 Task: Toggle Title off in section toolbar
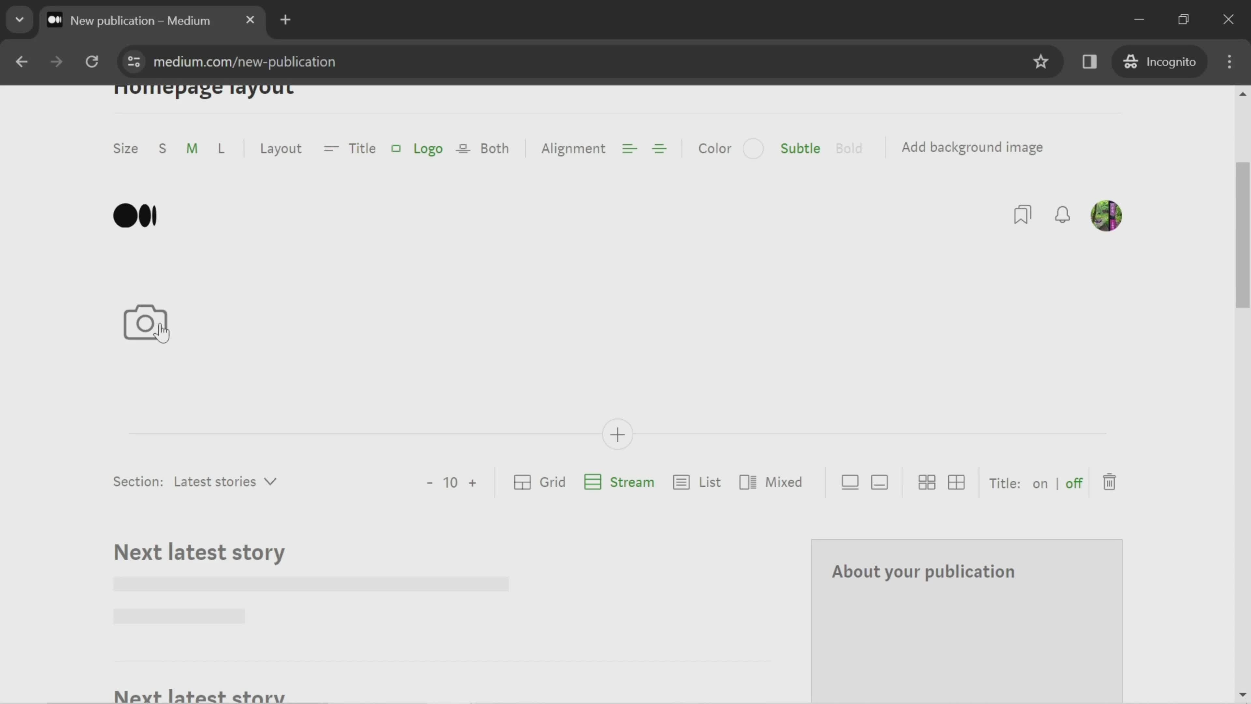pyautogui.click(x=1074, y=483)
